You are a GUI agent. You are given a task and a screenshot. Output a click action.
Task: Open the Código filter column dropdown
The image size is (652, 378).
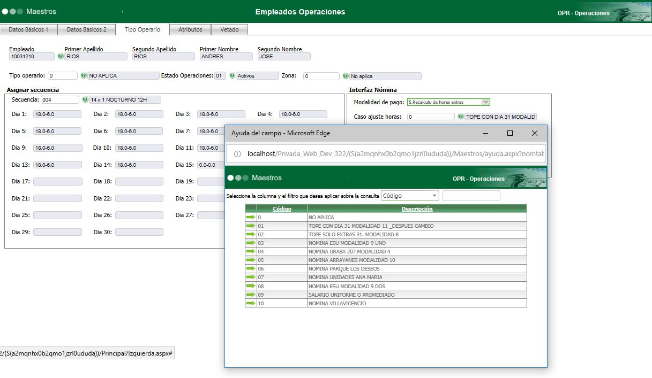409,196
